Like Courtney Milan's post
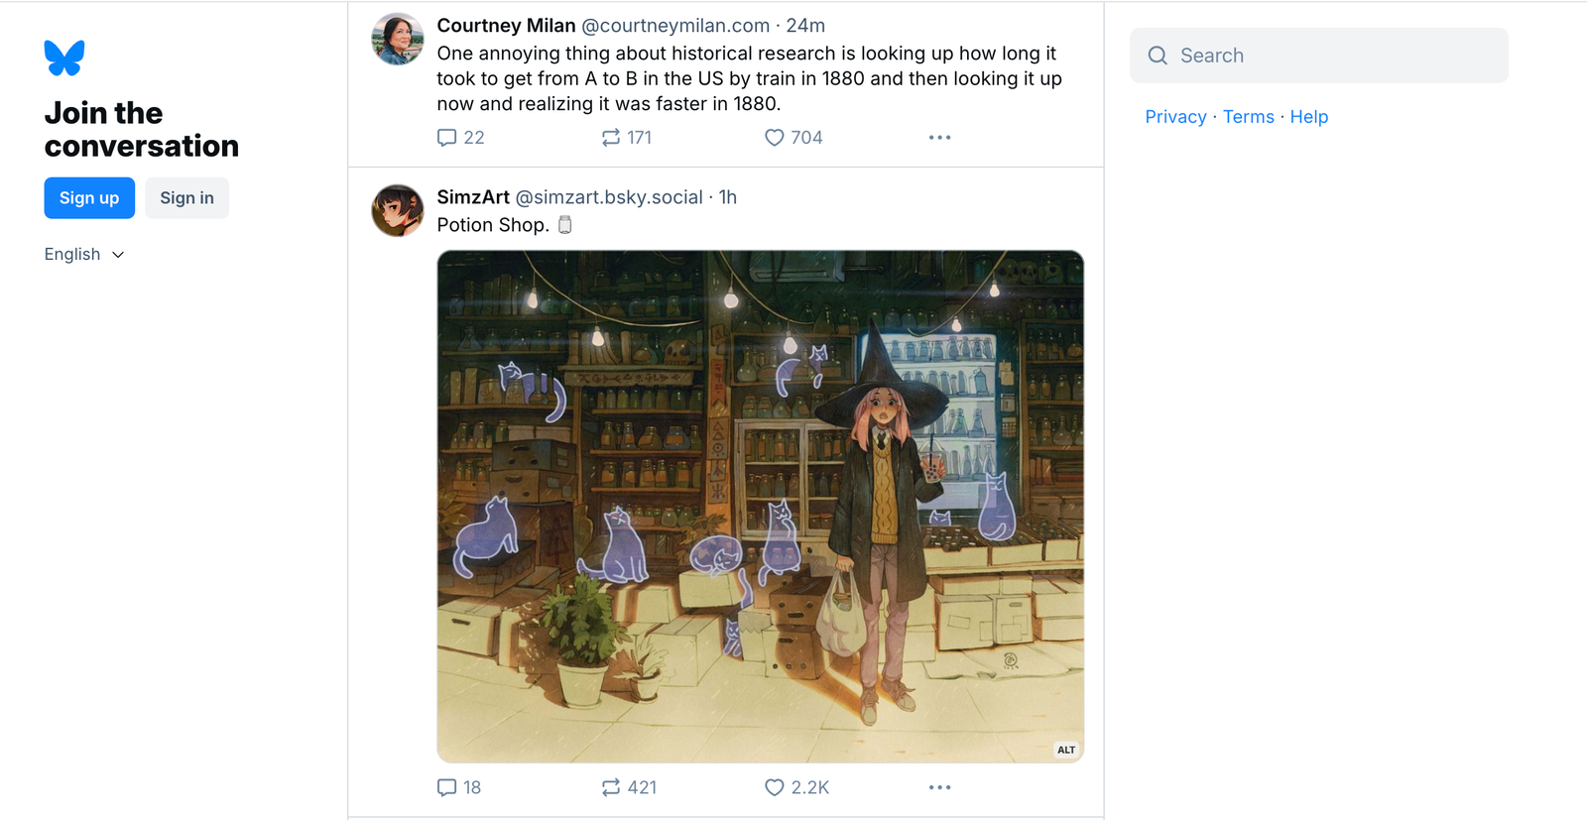1587x820 pixels. [x=775, y=138]
